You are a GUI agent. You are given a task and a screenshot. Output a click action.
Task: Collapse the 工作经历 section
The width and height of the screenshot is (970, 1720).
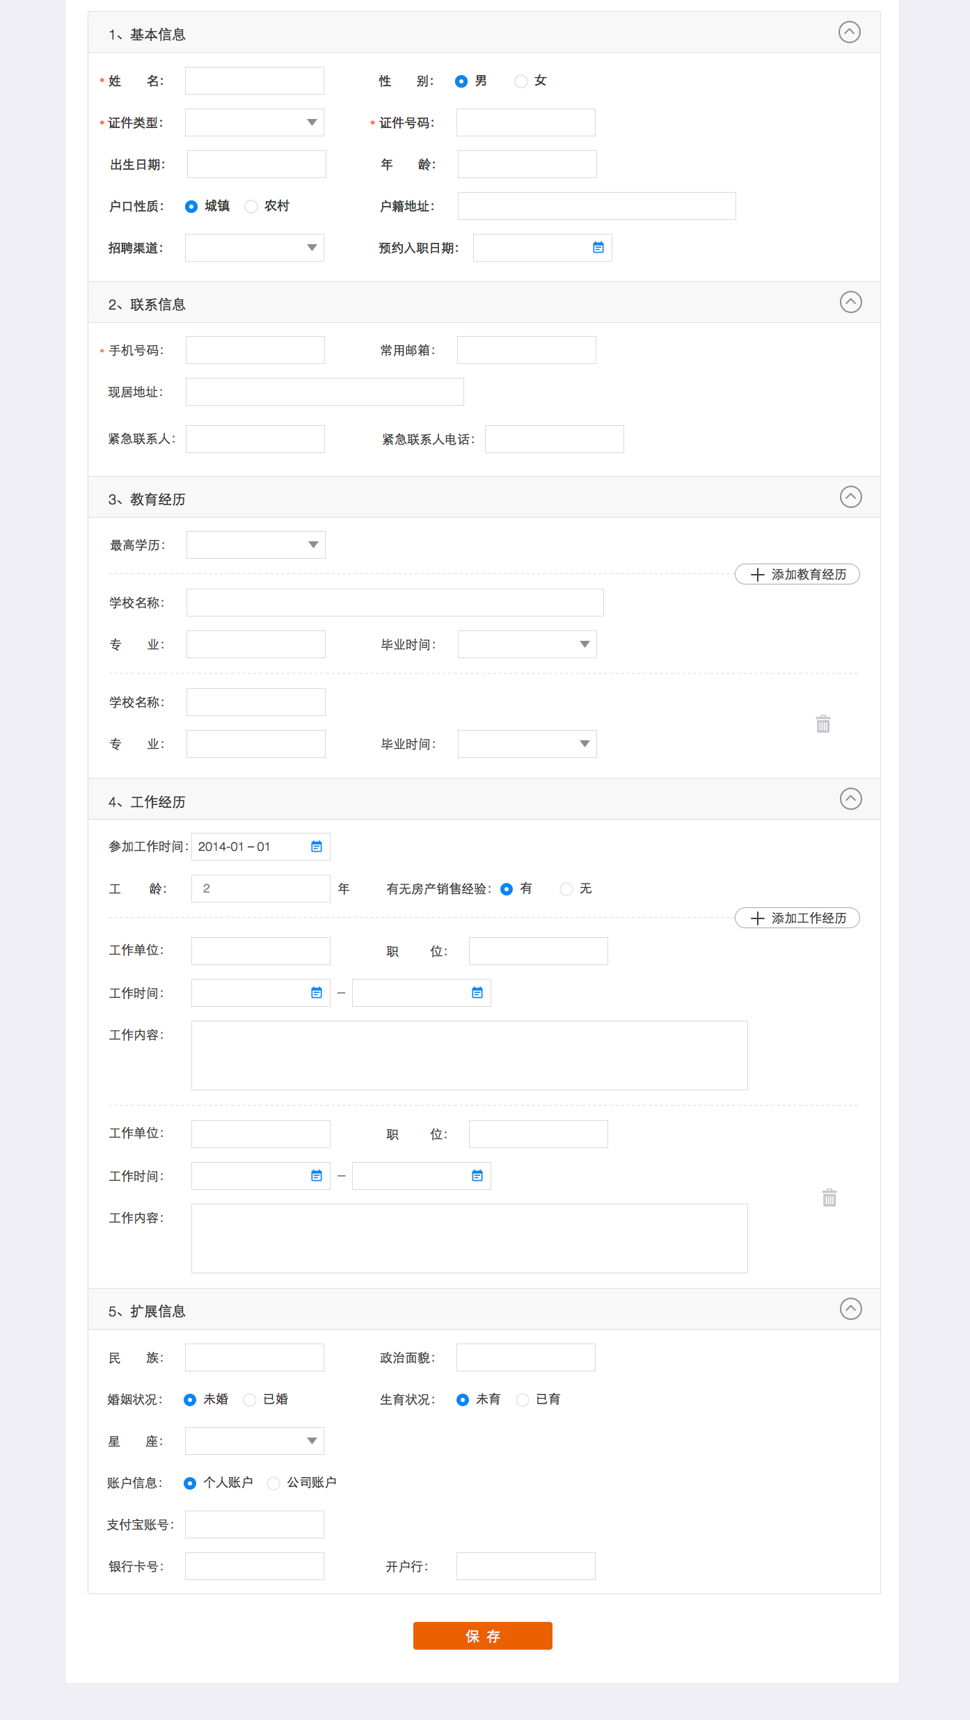point(850,799)
